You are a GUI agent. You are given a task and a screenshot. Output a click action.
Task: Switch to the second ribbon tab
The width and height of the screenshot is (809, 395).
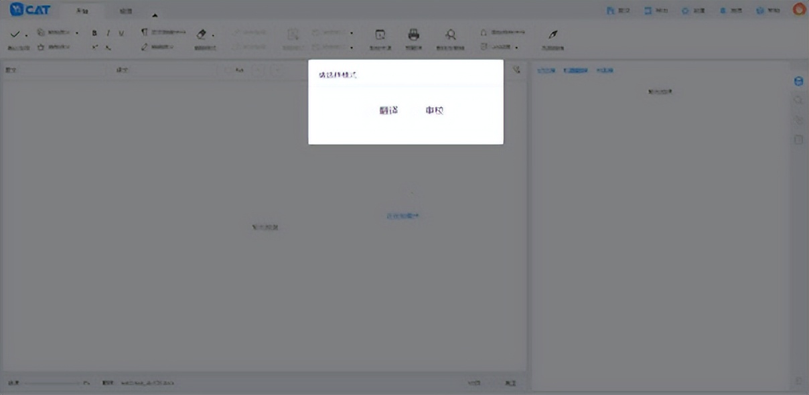[125, 11]
